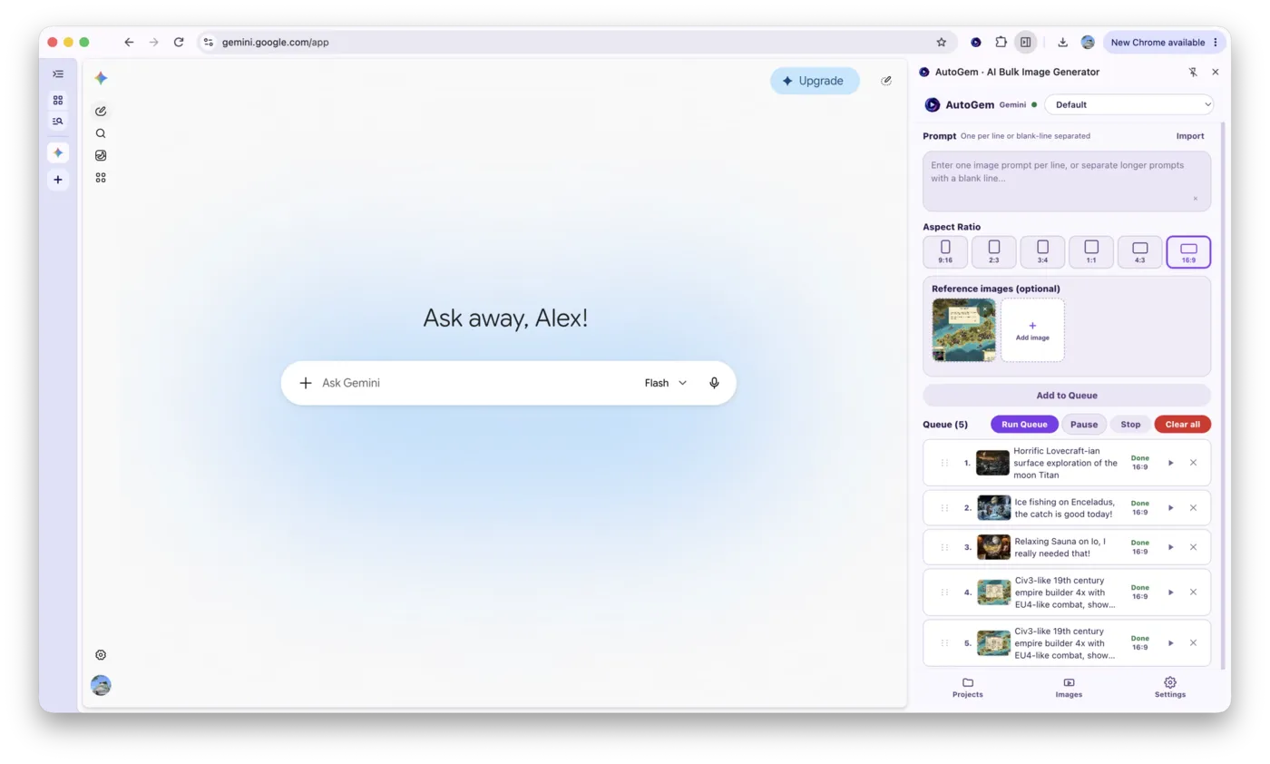This screenshot has height=764, width=1270.
Task: Focus the AutoGem image prompt text area
Action: (x=1067, y=181)
